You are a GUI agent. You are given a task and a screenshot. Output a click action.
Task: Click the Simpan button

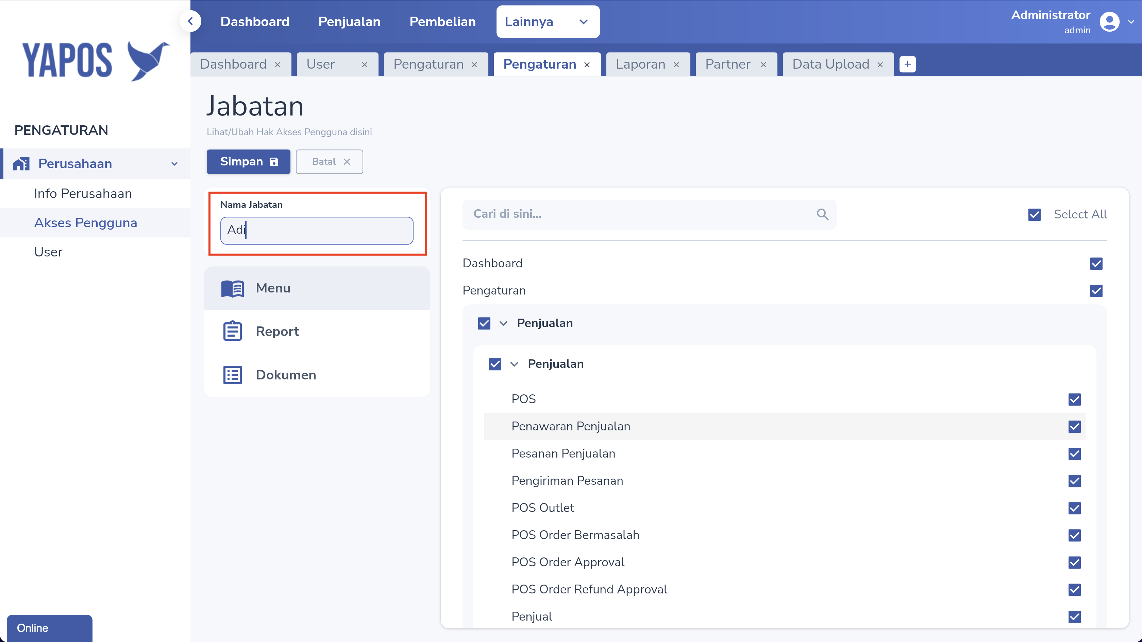(248, 162)
